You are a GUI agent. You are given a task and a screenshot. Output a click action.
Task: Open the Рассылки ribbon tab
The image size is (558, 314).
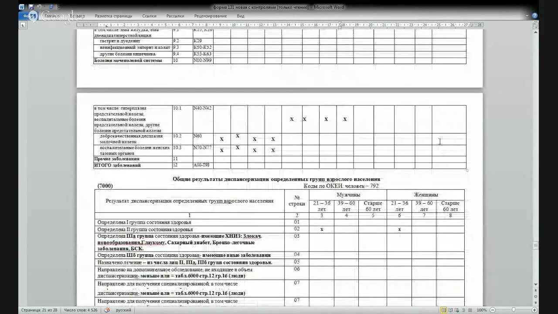pos(175,16)
